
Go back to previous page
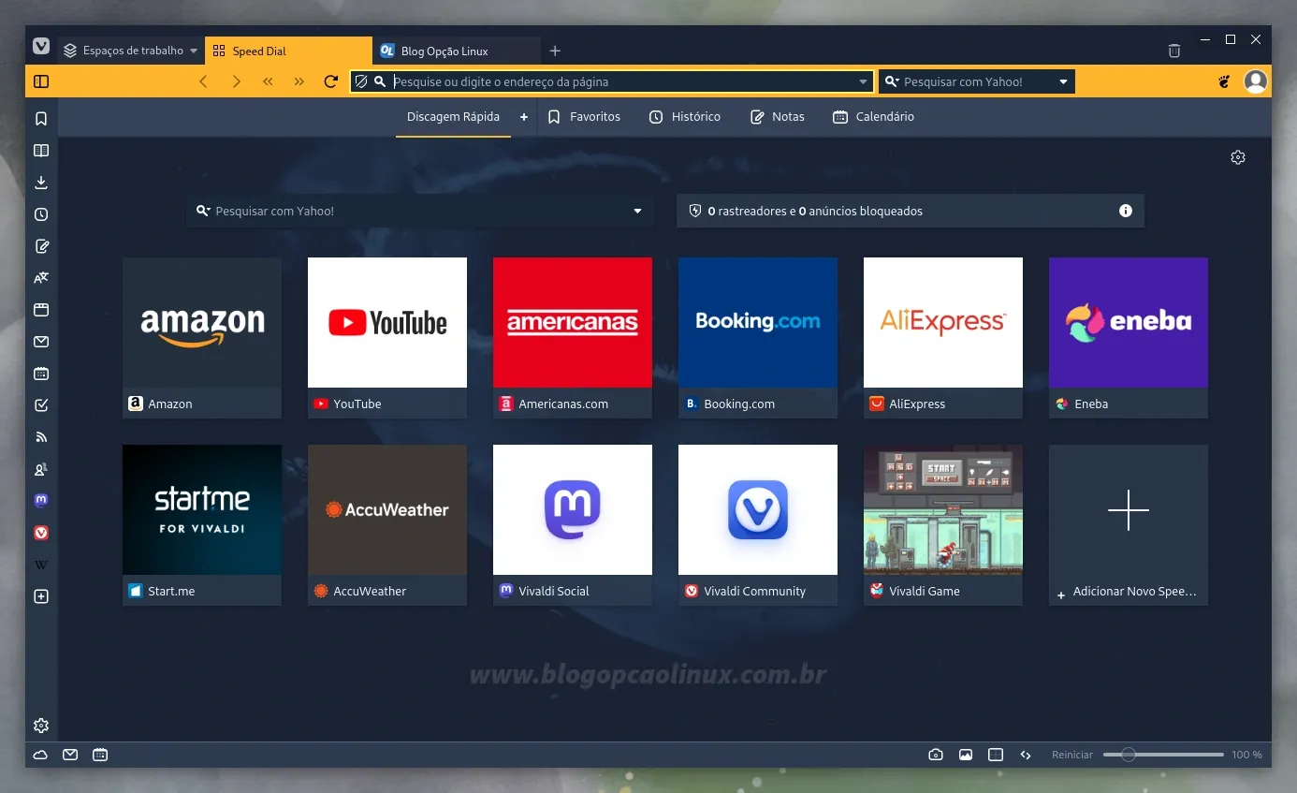click(203, 81)
